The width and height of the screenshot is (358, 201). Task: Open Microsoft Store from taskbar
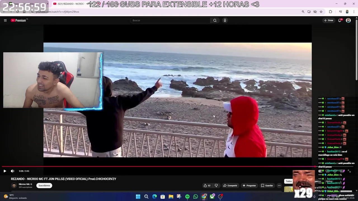coord(162,197)
